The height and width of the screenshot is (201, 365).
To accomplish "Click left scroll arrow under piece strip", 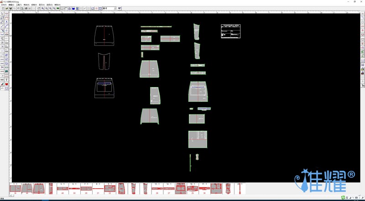I will pos(10,196).
